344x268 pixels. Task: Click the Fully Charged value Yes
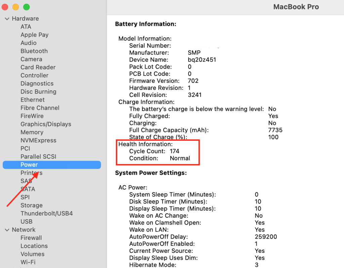click(x=273, y=116)
